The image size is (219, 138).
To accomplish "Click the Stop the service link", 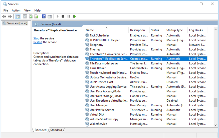I will click(36, 38).
